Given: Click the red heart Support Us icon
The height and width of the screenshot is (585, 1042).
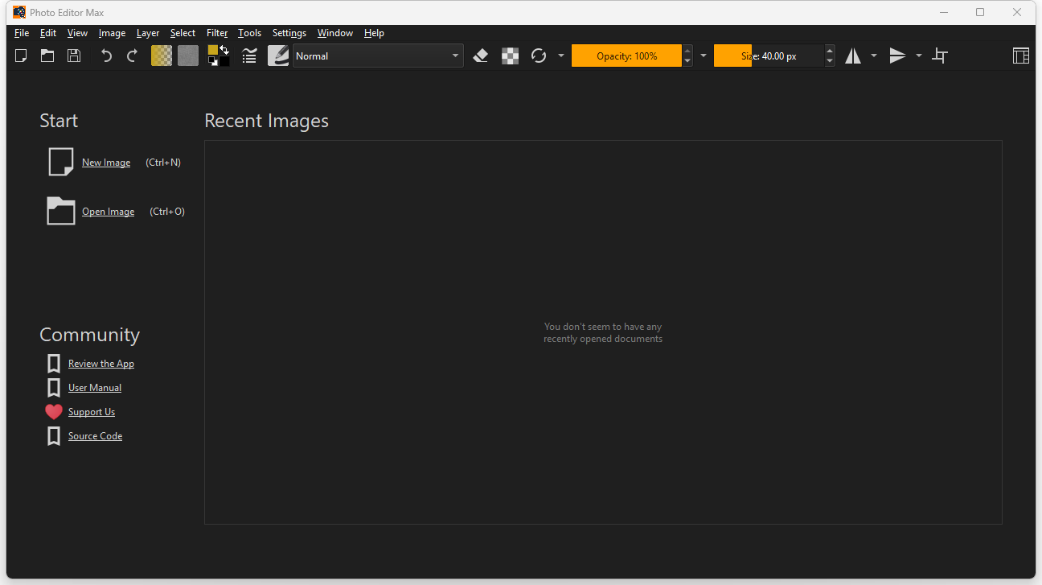Looking at the screenshot, I should (54, 412).
